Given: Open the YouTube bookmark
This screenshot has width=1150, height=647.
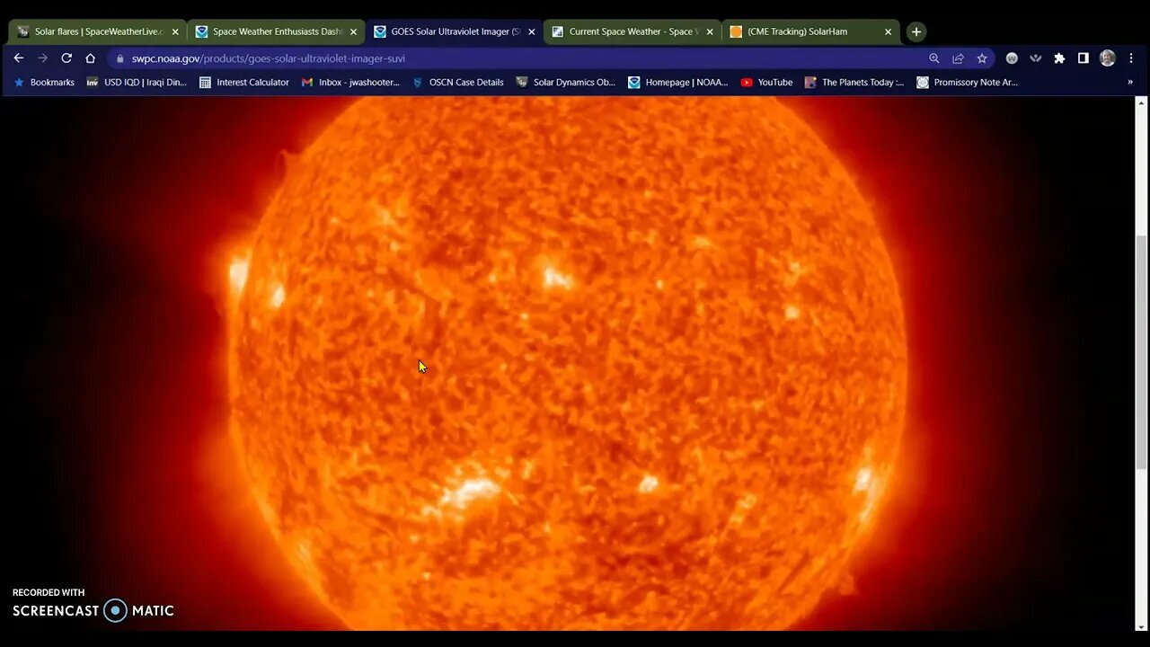Looking at the screenshot, I should pos(766,82).
